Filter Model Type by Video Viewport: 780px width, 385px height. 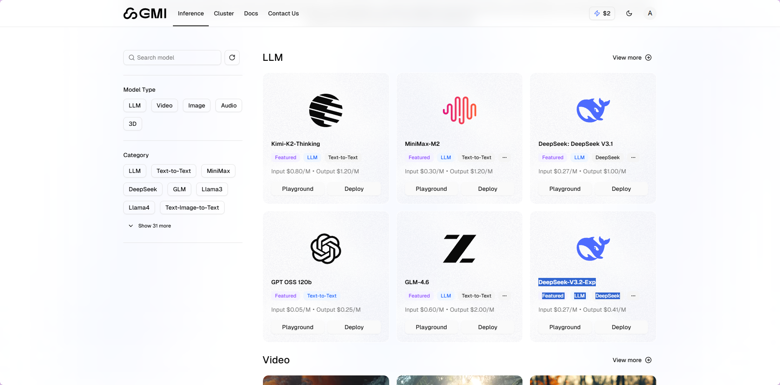[165, 105]
